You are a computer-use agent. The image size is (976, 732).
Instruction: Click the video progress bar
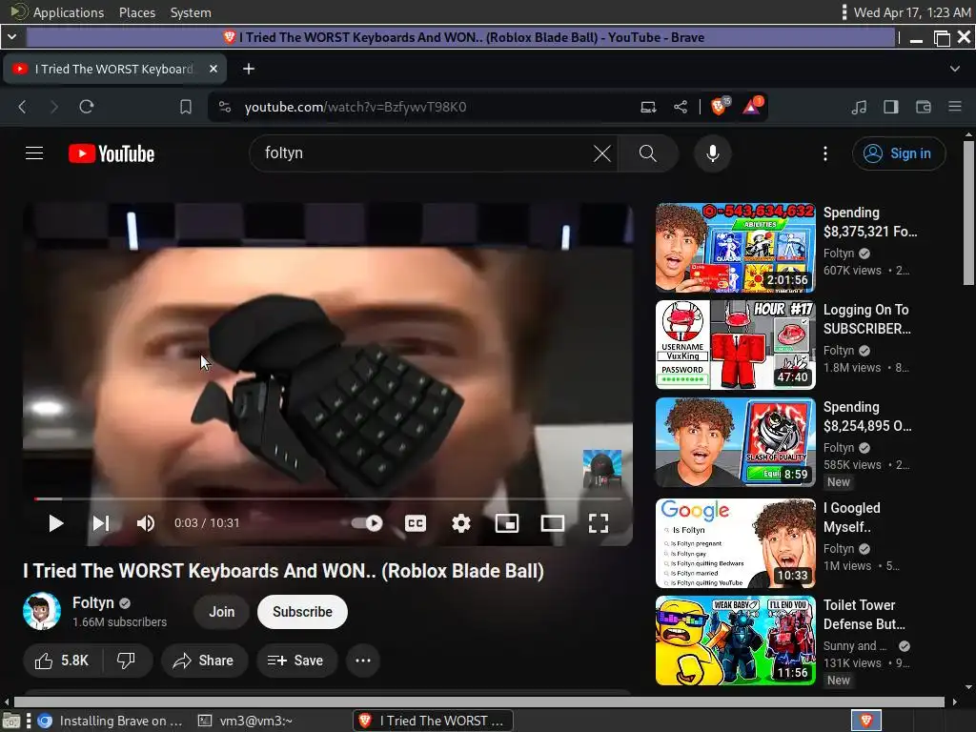tap(328, 498)
